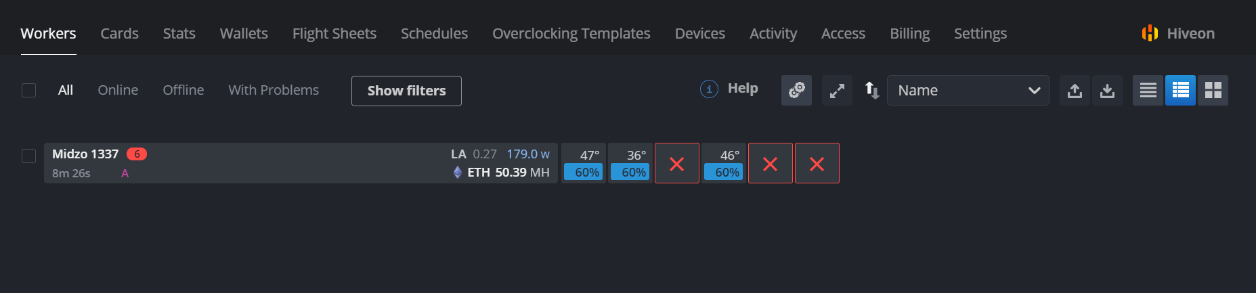Click the Hiveon logo

click(1178, 33)
